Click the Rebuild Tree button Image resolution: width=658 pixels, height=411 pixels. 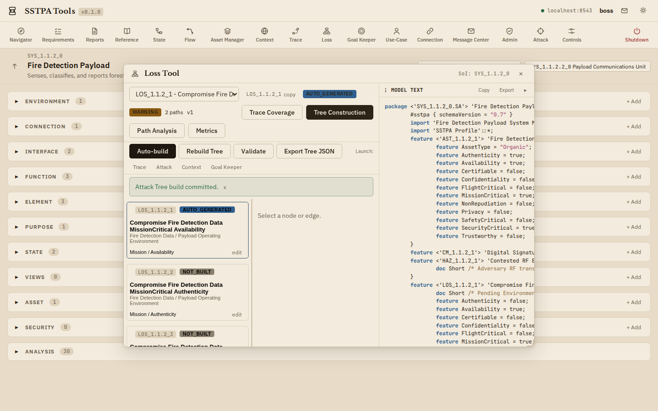pyautogui.click(x=205, y=151)
